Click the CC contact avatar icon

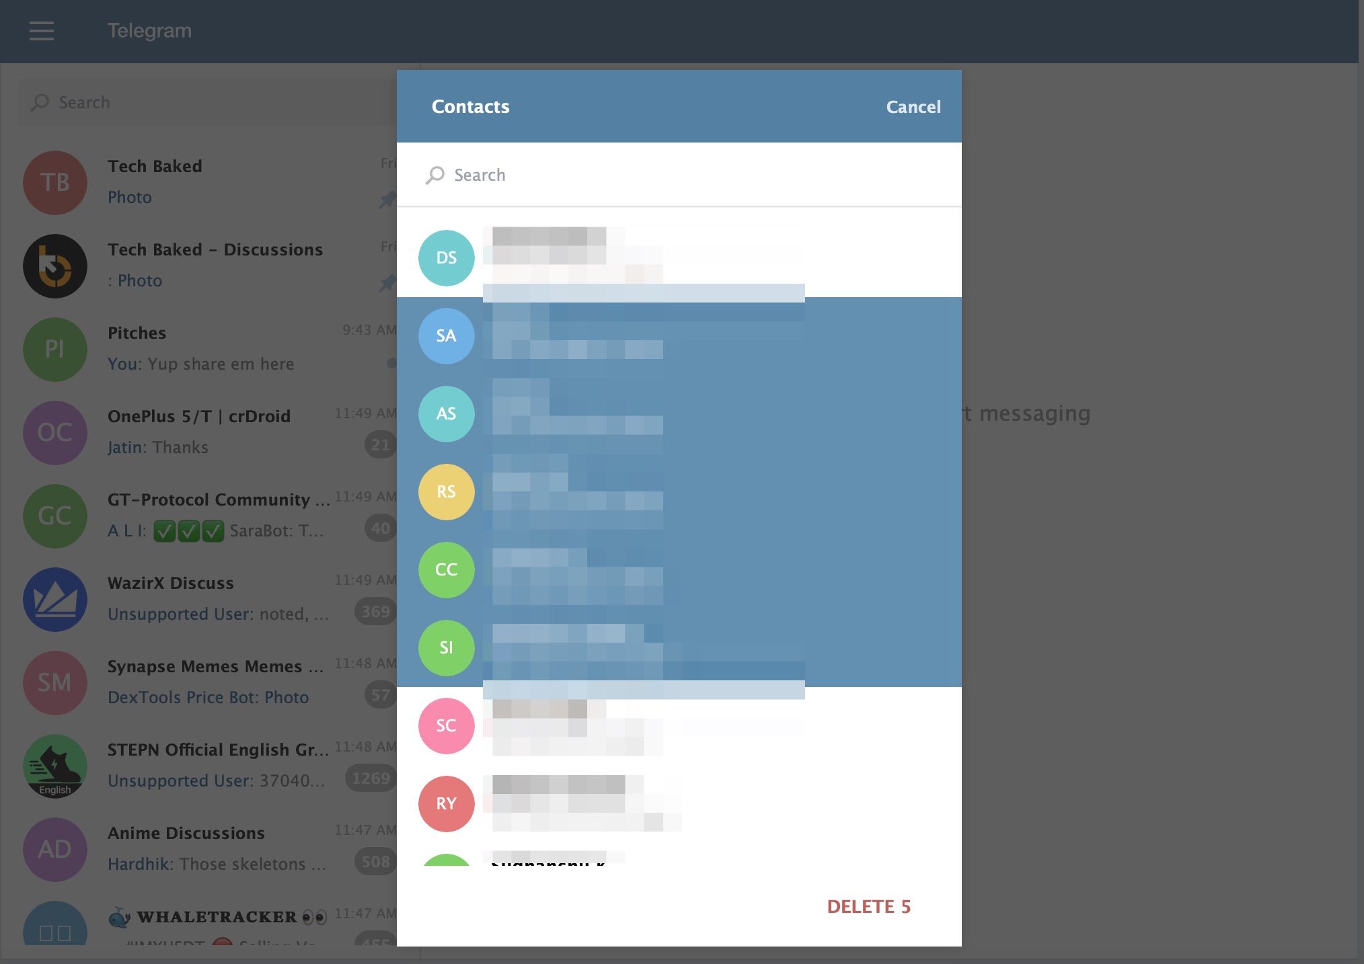(446, 569)
